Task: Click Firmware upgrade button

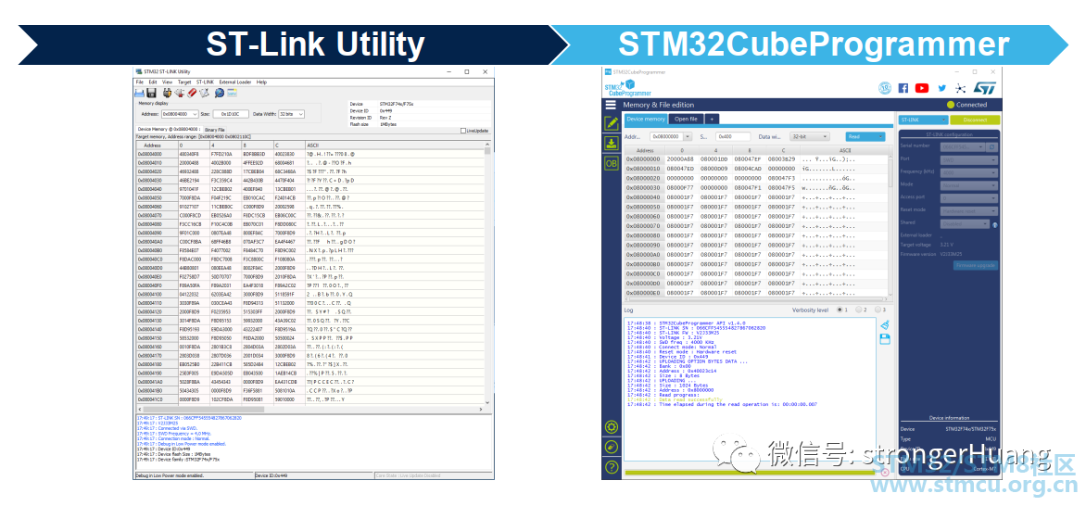Action: point(976,265)
